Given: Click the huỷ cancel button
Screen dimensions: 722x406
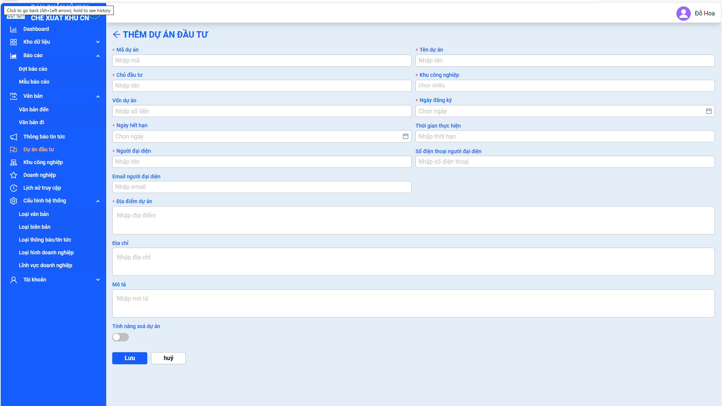Looking at the screenshot, I should pyautogui.click(x=168, y=358).
